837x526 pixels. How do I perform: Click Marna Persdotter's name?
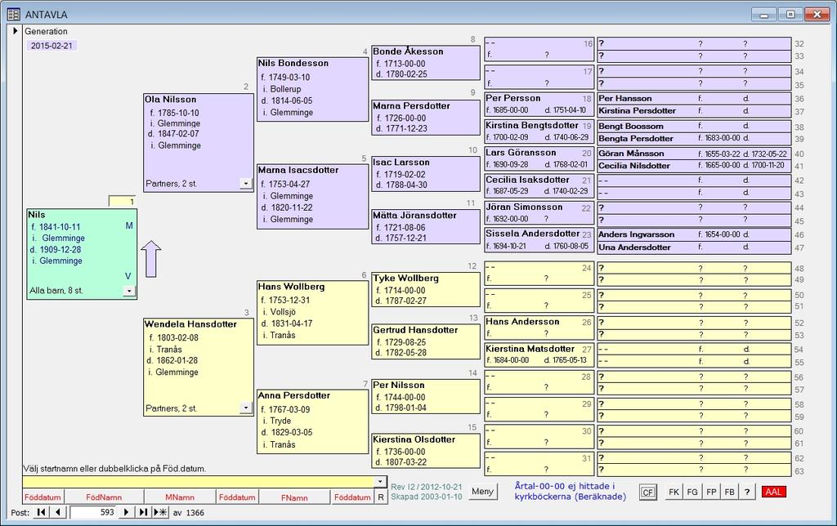(411, 105)
